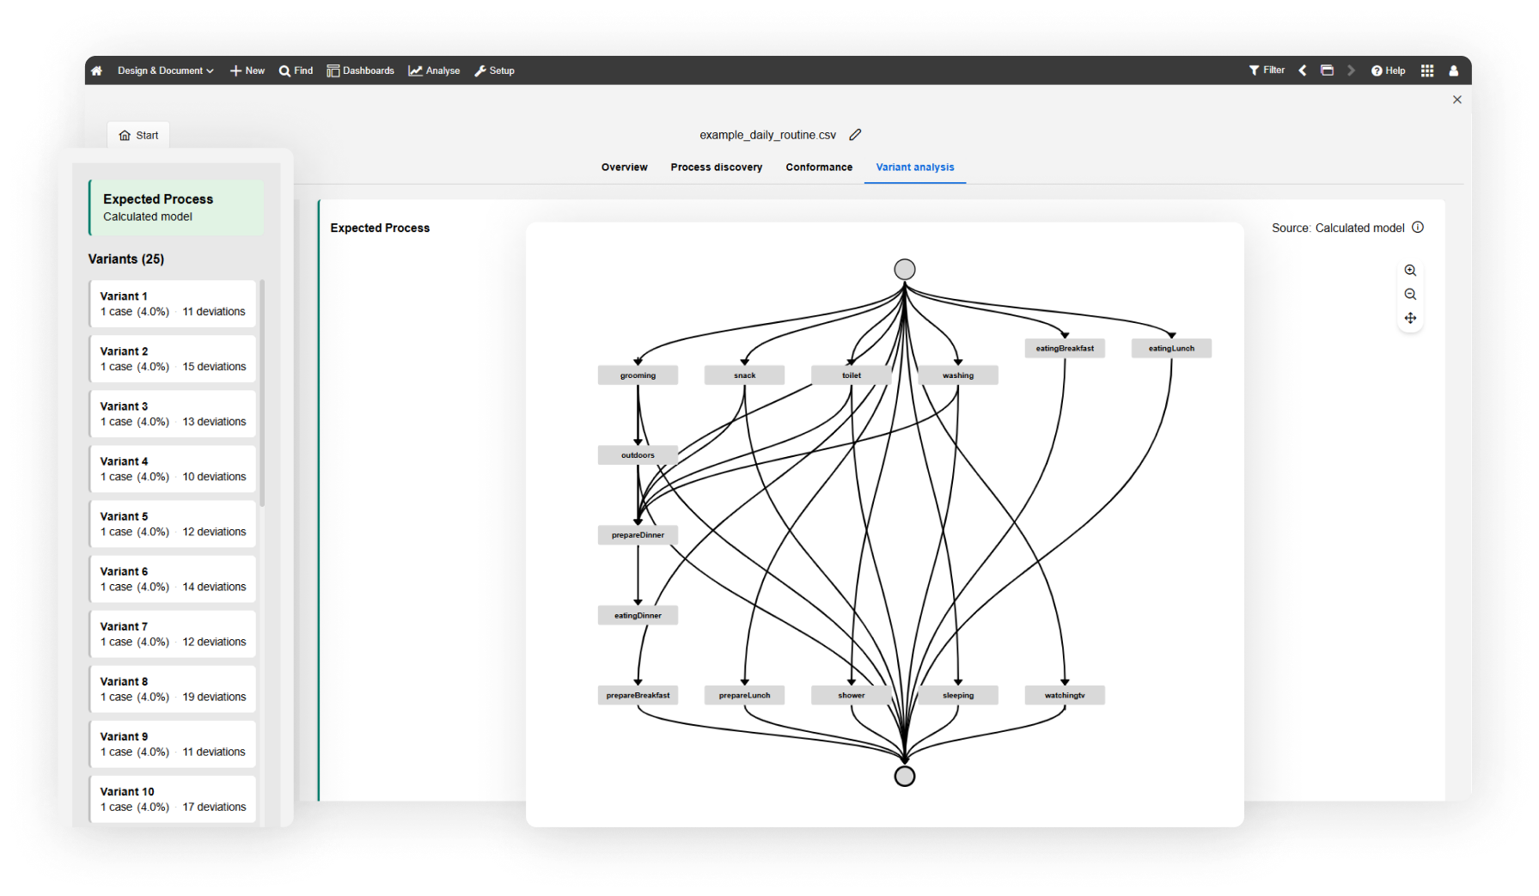Switch to the Process discovery tab

717,168
